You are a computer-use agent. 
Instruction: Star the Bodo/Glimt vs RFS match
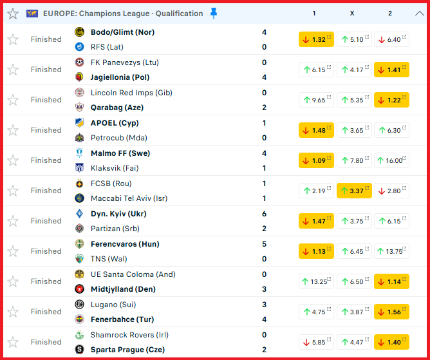click(x=13, y=39)
